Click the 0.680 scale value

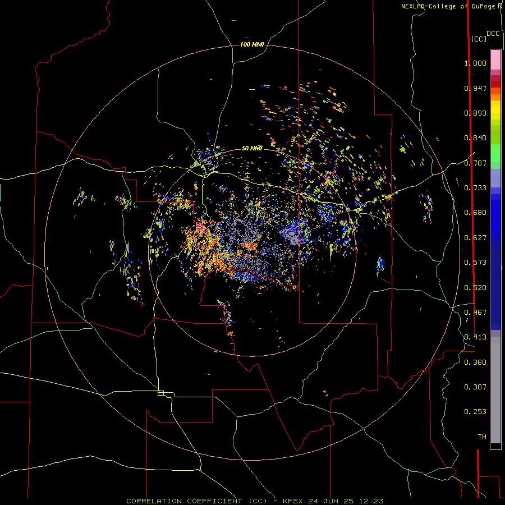(475, 213)
